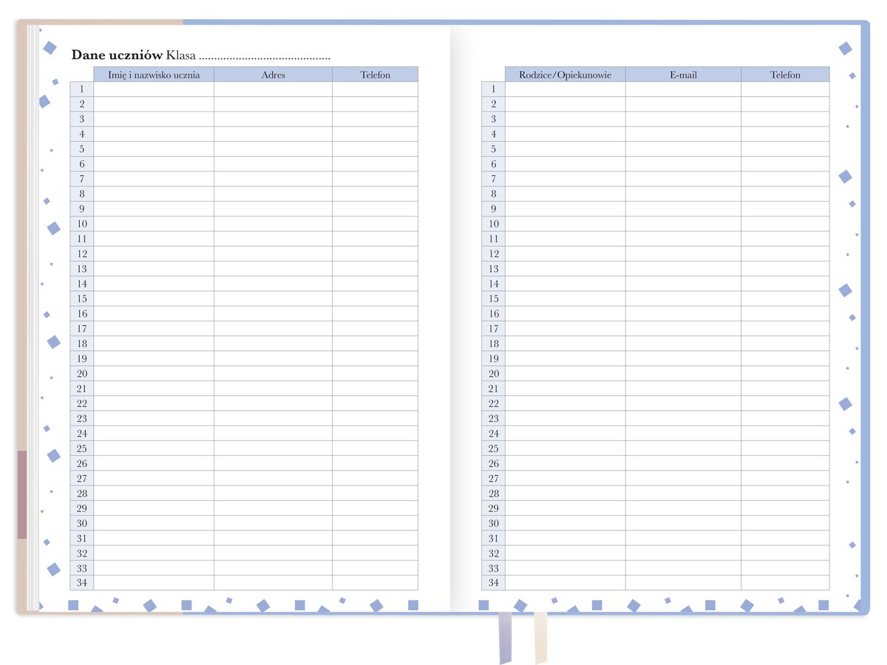
Task: Click the student name cell in row 5
Action: click(154, 149)
